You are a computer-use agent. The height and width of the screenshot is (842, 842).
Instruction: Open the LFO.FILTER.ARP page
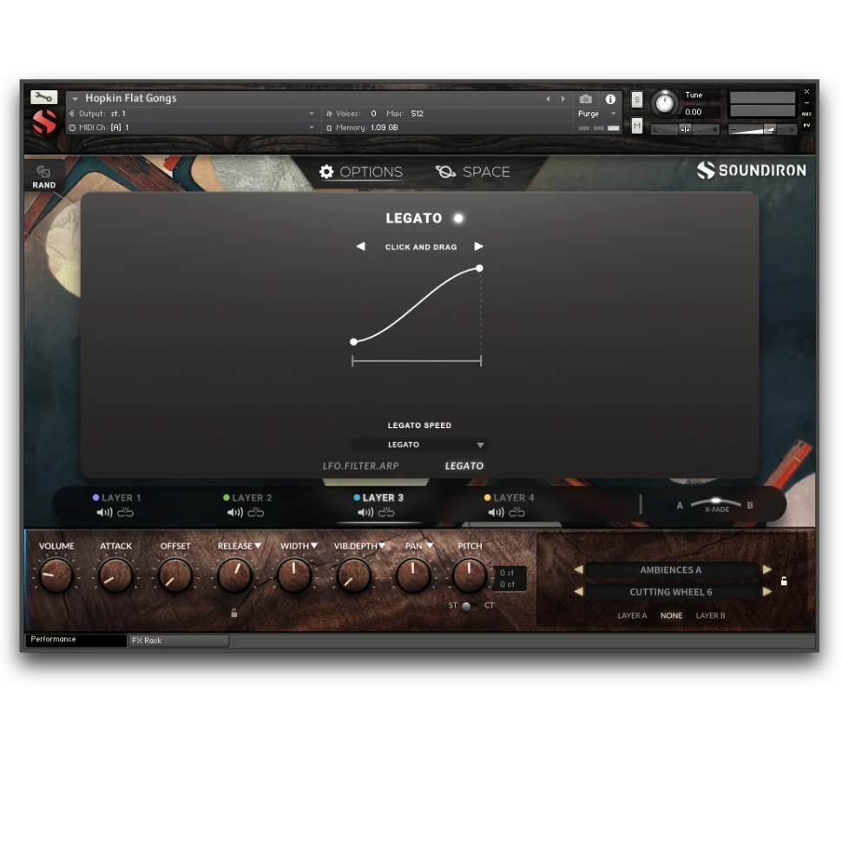click(360, 466)
